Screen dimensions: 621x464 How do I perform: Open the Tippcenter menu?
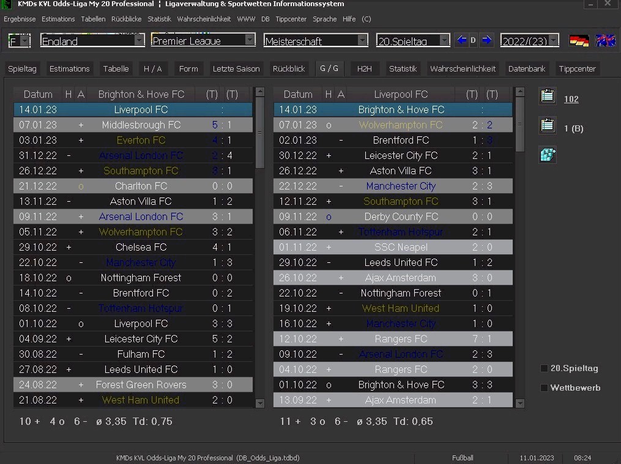tap(291, 19)
